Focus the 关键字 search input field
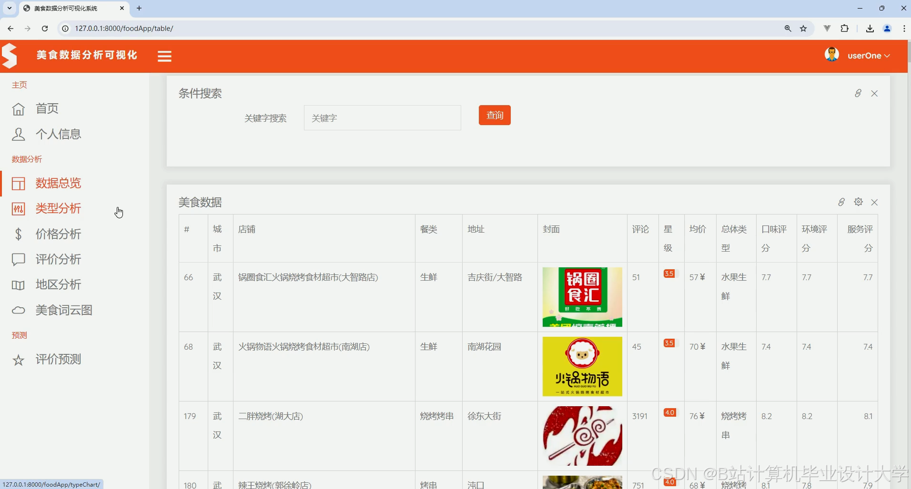The image size is (911, 489). [x=383, y=117]
